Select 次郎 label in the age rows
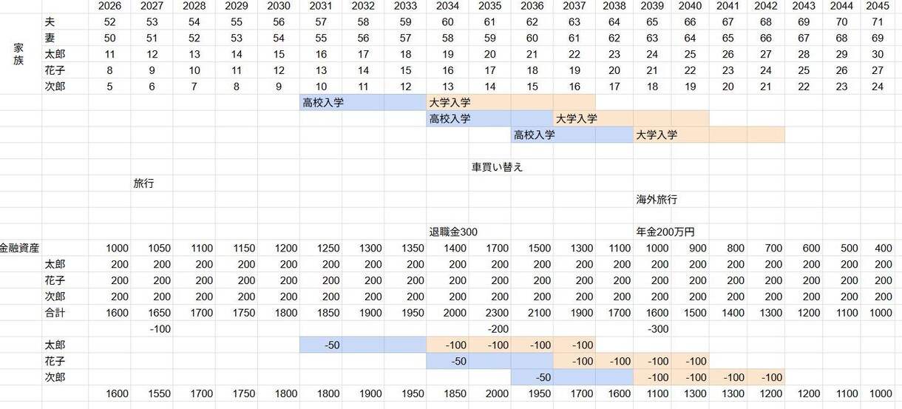This screenshot has width=902, height=409. [x=55, y=87]
